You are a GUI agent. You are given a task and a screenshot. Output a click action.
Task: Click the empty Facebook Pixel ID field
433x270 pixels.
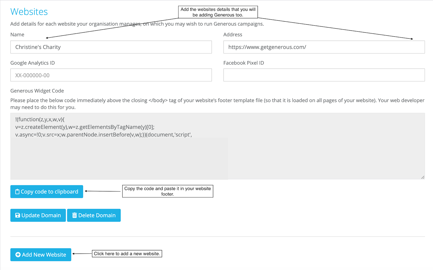324,75
